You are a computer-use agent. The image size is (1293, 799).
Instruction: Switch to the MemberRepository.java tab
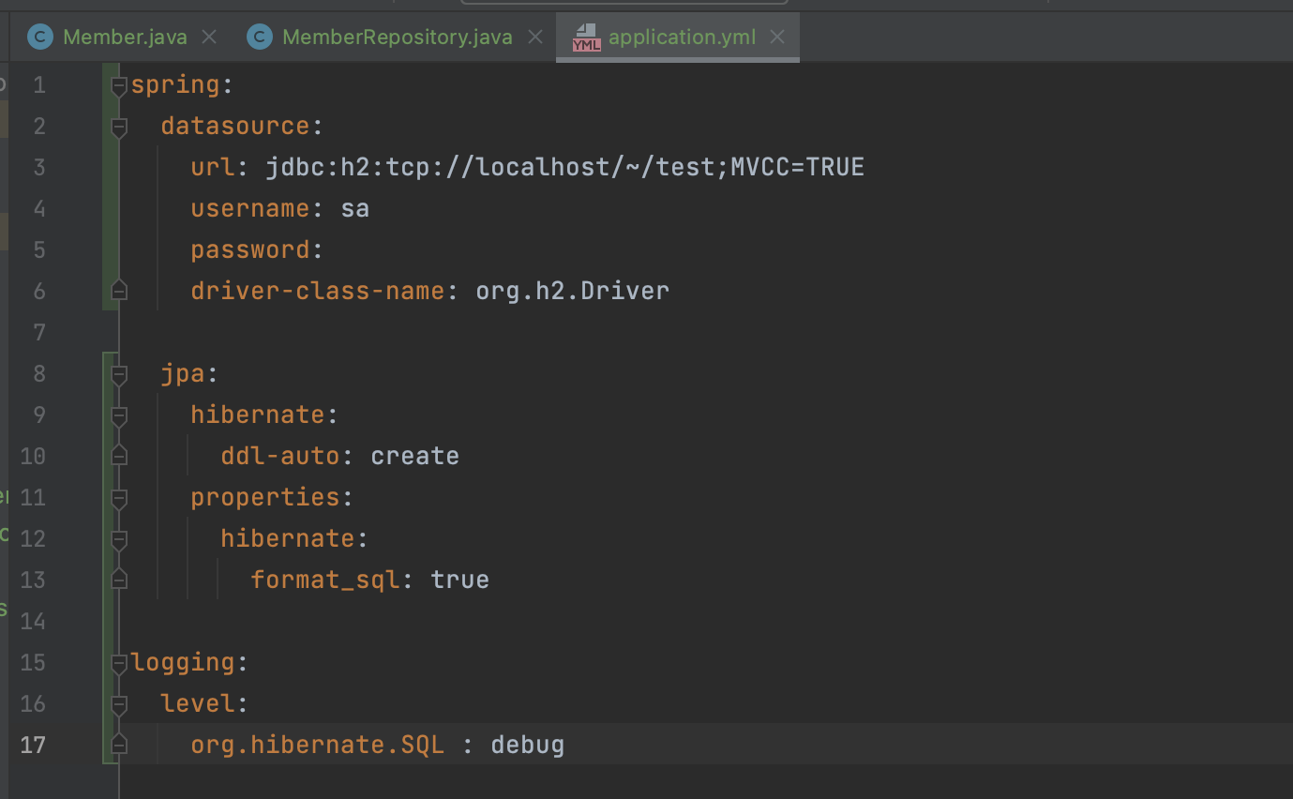(x=397, y=38)
